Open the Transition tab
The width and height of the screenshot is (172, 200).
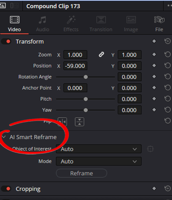pyautogui.click(x=101, y=24)
